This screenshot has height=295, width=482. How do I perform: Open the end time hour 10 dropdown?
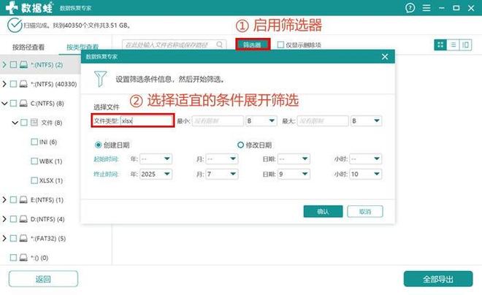[366, 175]
